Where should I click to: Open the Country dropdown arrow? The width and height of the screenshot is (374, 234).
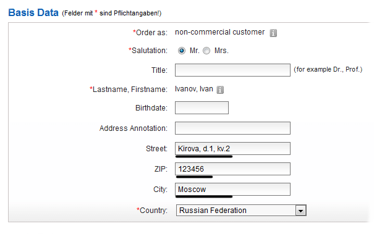click(x=300, y=211)
